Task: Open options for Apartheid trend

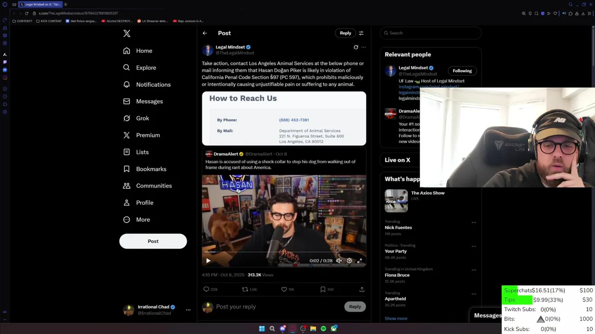Action: click(x=474, y=293)
